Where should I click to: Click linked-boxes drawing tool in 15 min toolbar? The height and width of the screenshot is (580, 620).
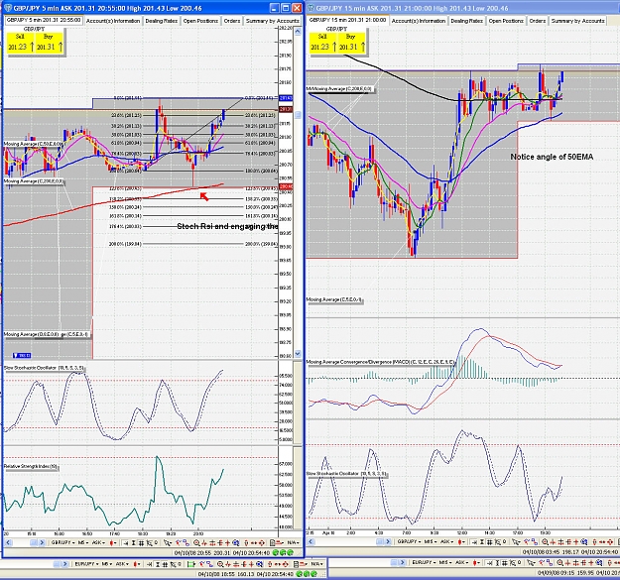point(535,541)
